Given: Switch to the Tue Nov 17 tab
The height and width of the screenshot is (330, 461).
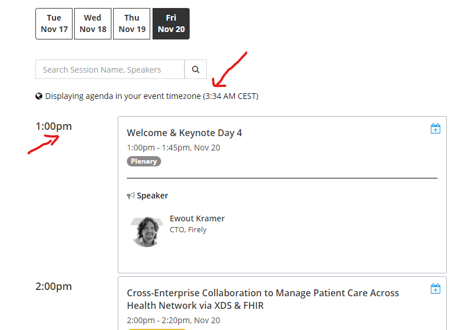Looking at the screenshot, I should [x=54, y=23].
